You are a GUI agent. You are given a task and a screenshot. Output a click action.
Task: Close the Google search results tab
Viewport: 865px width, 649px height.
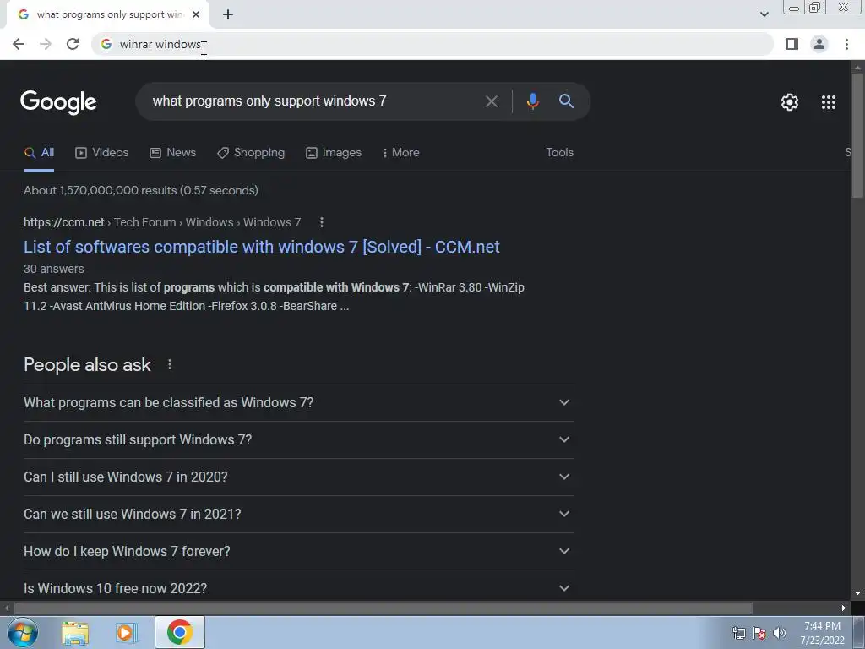coord(196,14)
